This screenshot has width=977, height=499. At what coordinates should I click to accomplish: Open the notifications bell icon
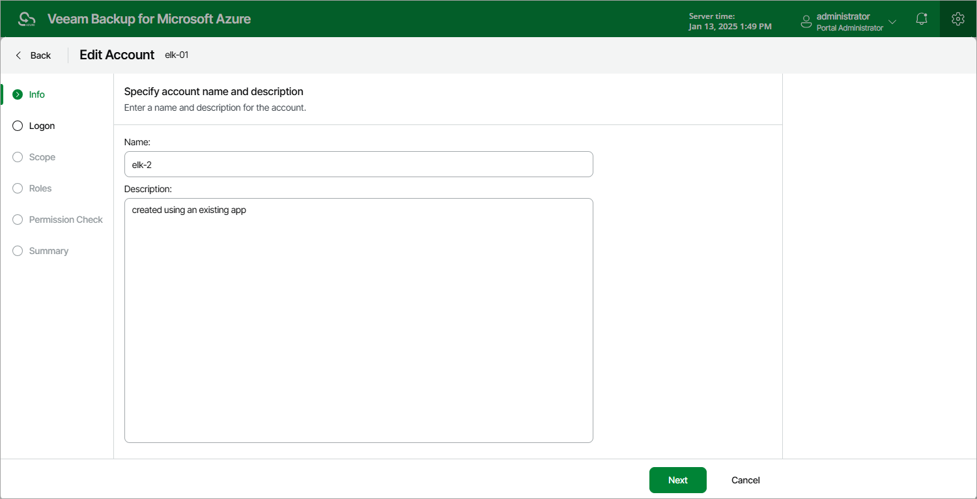click(922, 19)
